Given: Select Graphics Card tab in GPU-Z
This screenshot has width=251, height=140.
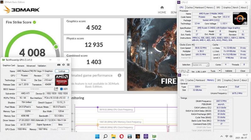Looking at the screenshot, I should click(x=9, y=65).
